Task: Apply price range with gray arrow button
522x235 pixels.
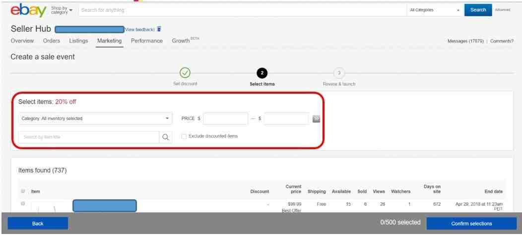Action: pyautogui.click(x=316, y=119)
